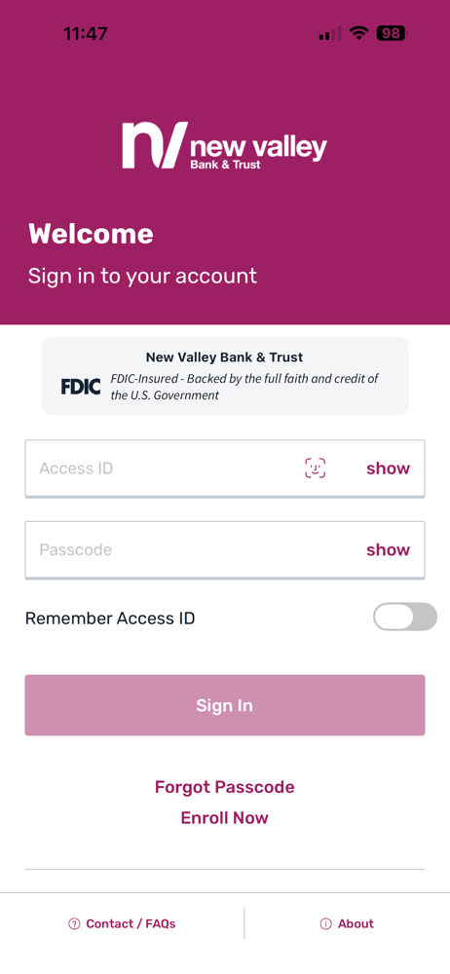This screenshot has height=974, width=450.
Task: Show the Passcode text
Action: [388, 549]
